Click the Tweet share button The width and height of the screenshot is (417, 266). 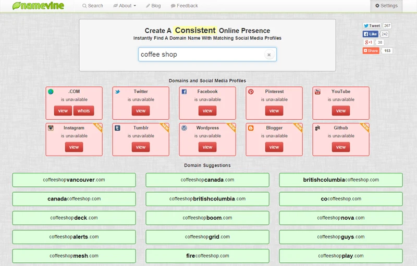(x=372, y=26)
